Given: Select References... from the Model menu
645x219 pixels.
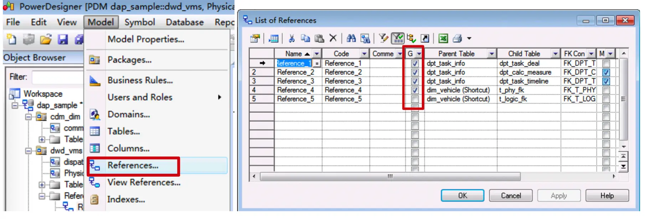Looking at the screenshot, I should pos(133,165).
